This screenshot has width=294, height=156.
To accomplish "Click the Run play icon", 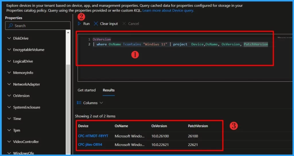I will pos(79,24).
